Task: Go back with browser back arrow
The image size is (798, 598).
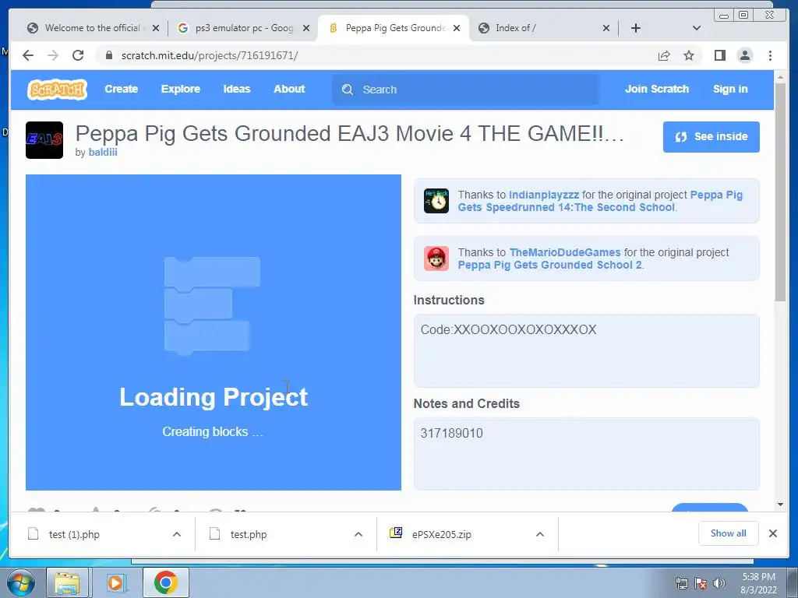Action: pos(28,55)
